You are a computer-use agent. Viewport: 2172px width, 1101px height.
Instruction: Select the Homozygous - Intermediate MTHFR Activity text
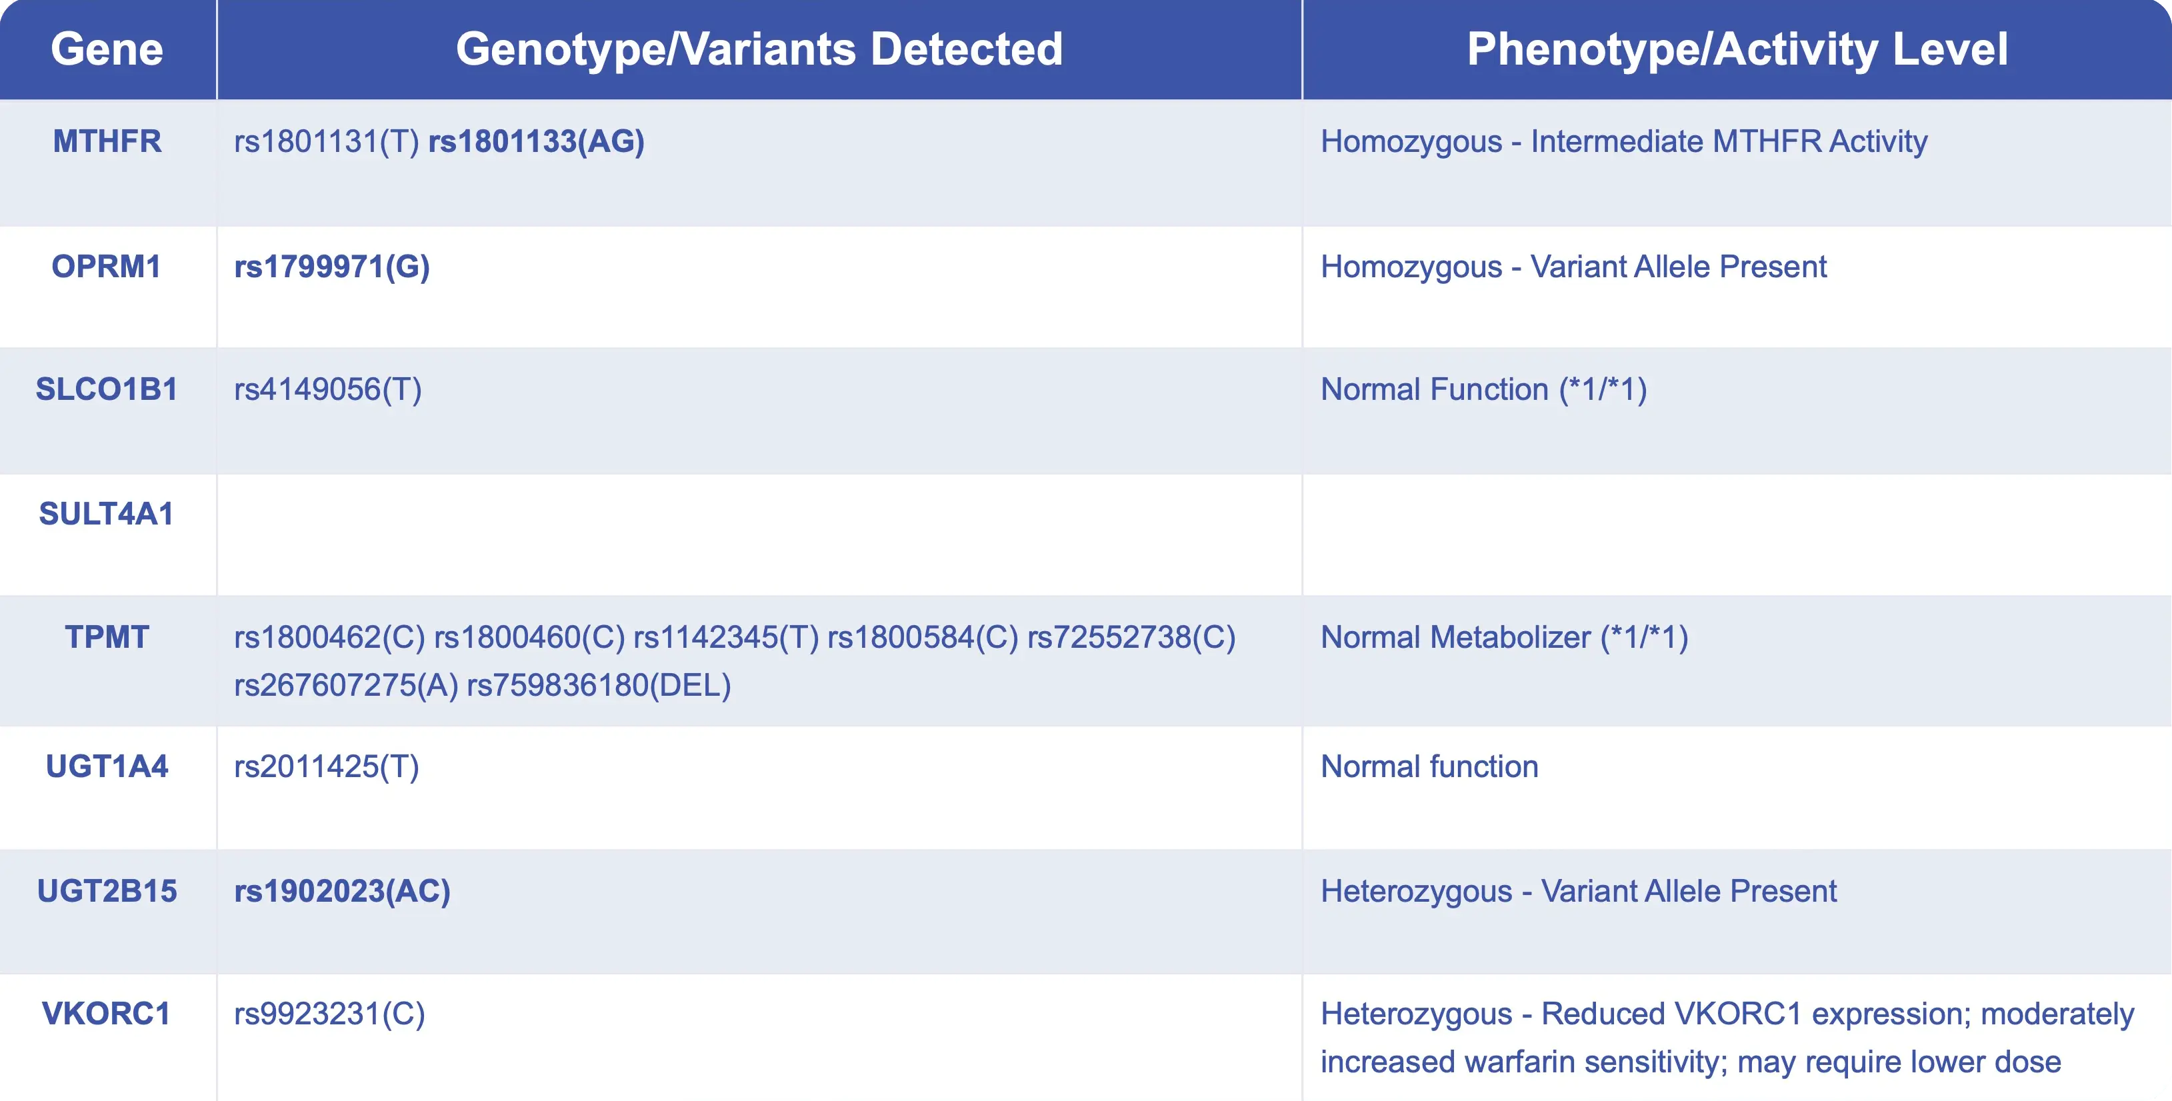pos(1624,142)
